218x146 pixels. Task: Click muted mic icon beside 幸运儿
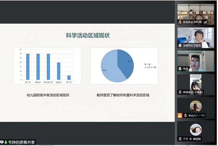point(185,115)
